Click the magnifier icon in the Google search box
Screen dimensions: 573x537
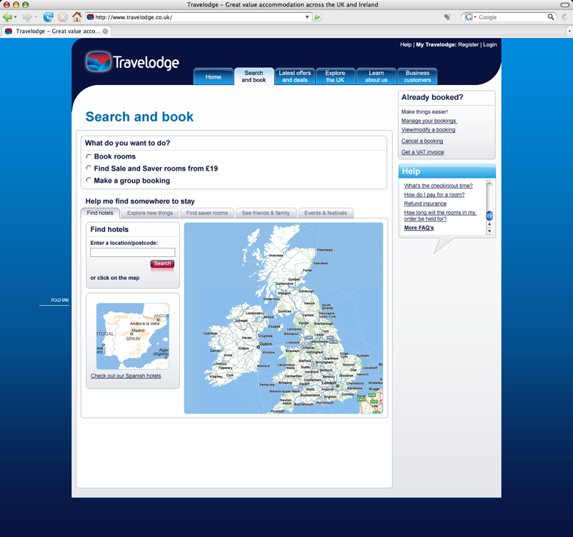click(x=551, y=17)
